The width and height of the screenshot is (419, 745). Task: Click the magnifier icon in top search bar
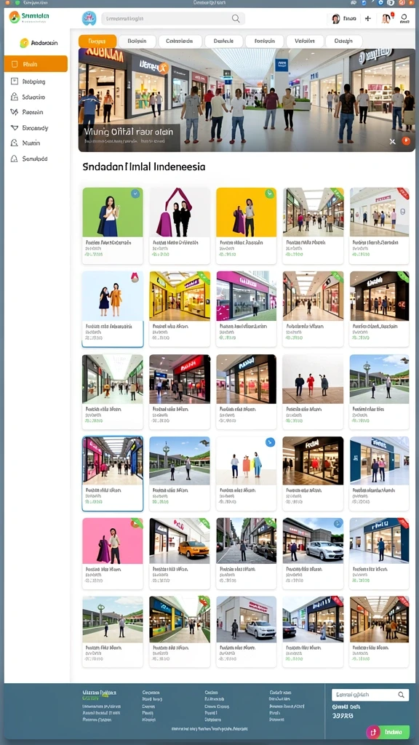tap(236, 18)
